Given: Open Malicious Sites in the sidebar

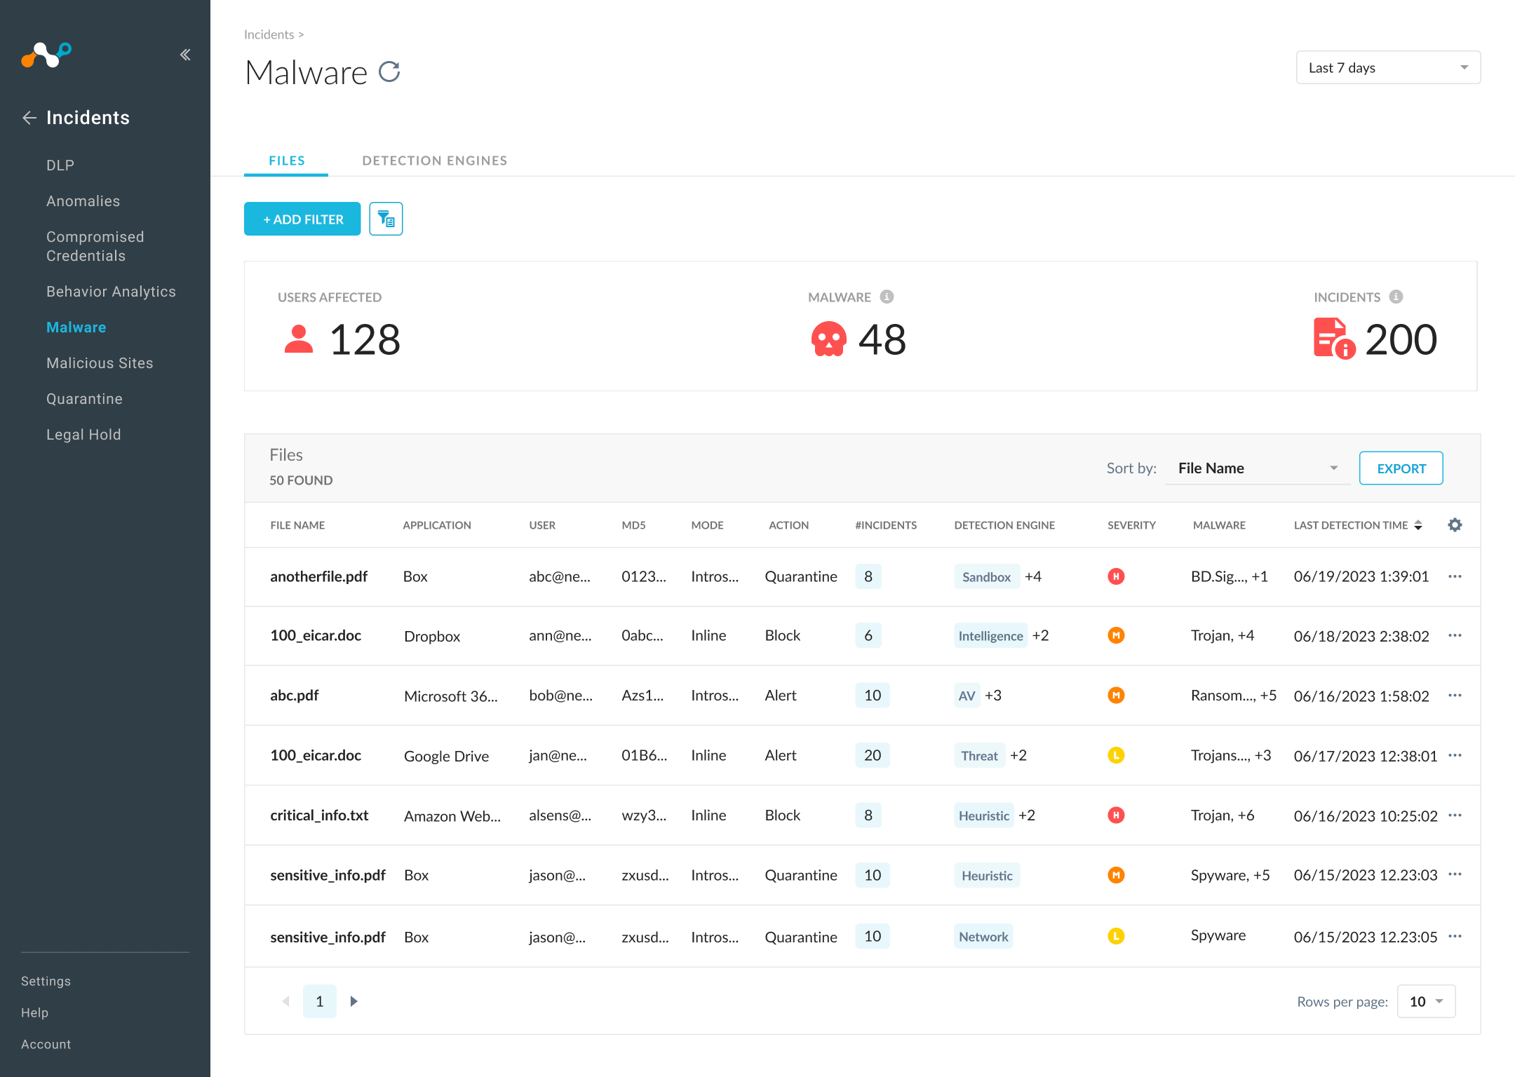Looking at the screenshot, I should click(x=100, y=363).
